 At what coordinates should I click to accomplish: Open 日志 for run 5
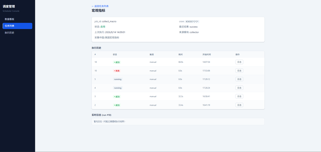239,79
